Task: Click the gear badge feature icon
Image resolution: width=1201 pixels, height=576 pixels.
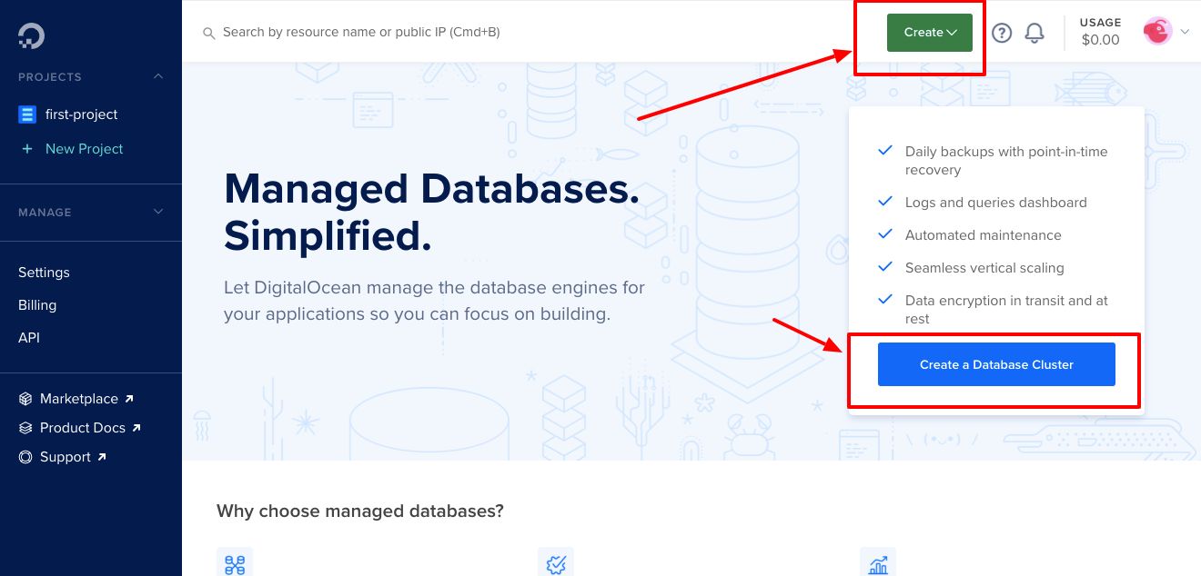Action: coord(556,562)
